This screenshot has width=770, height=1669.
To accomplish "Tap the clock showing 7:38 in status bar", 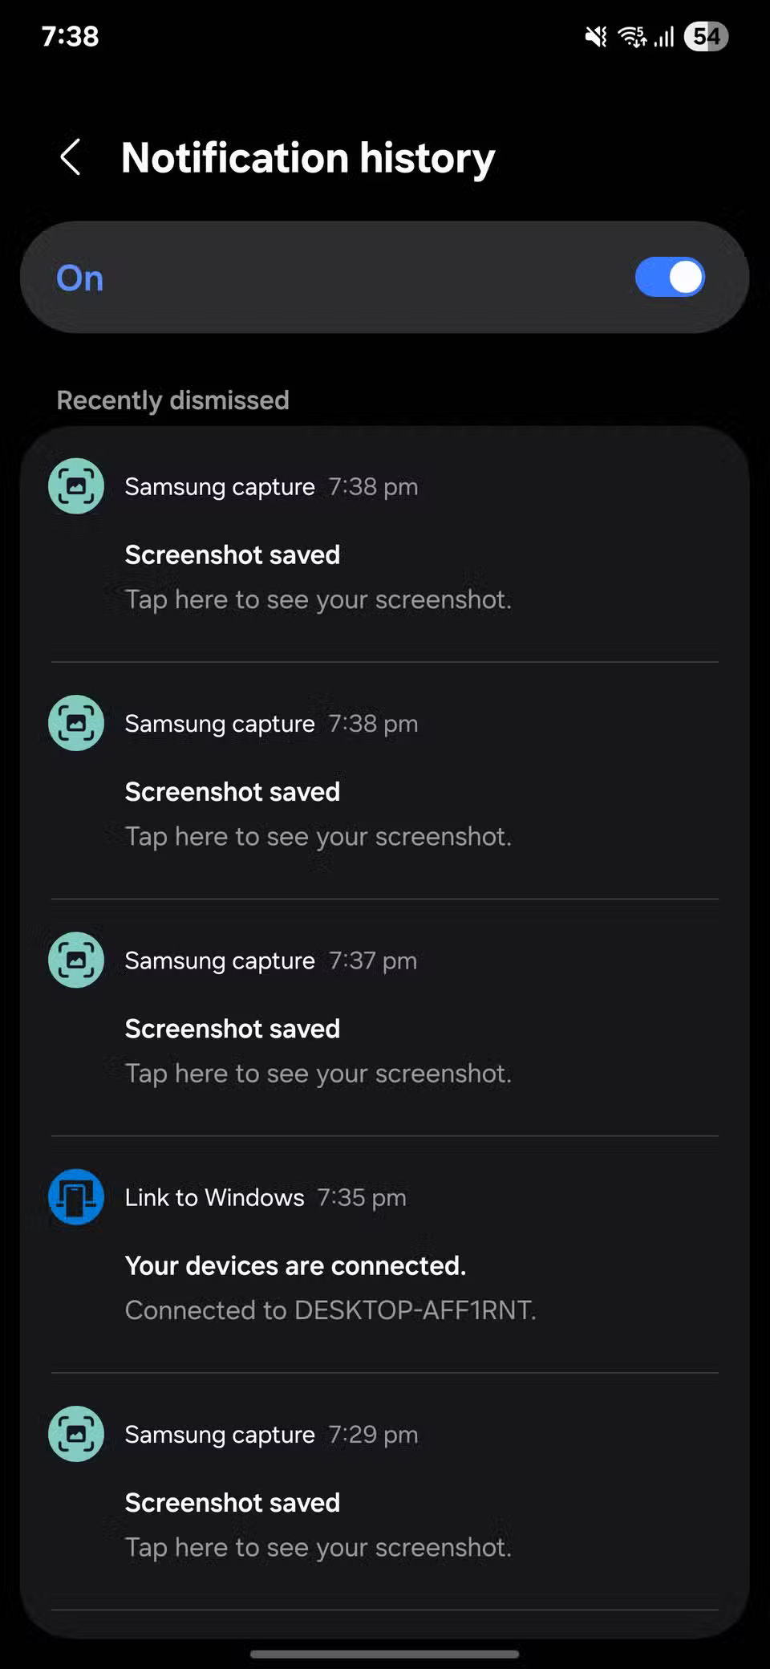I will pos(69,36).
